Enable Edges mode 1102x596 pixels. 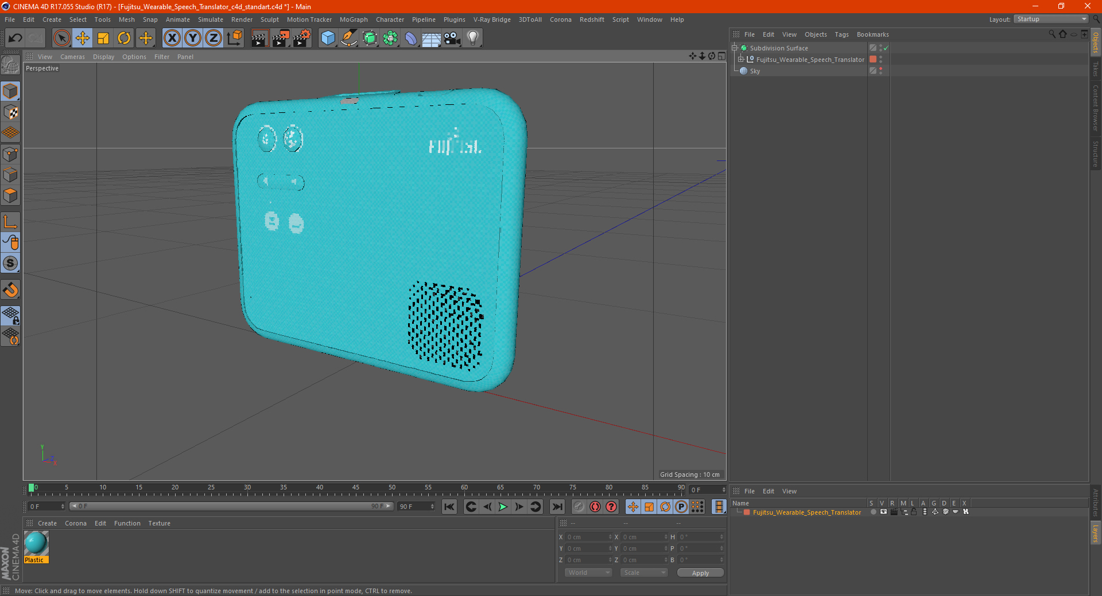[10, 175]
